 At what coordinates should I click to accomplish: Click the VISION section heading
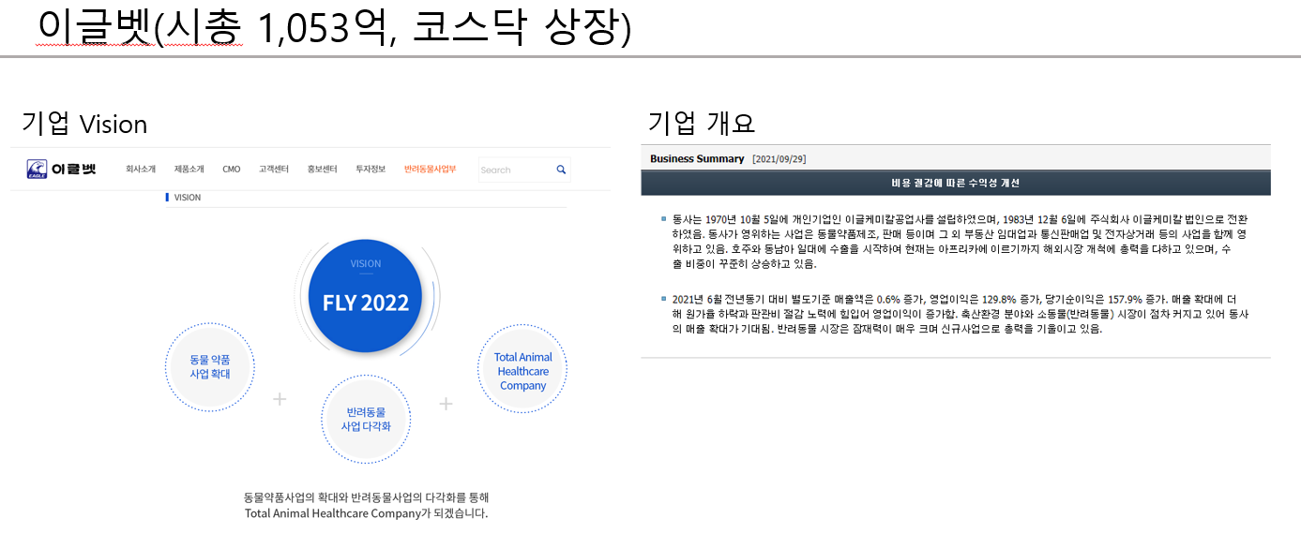[187, 198]
